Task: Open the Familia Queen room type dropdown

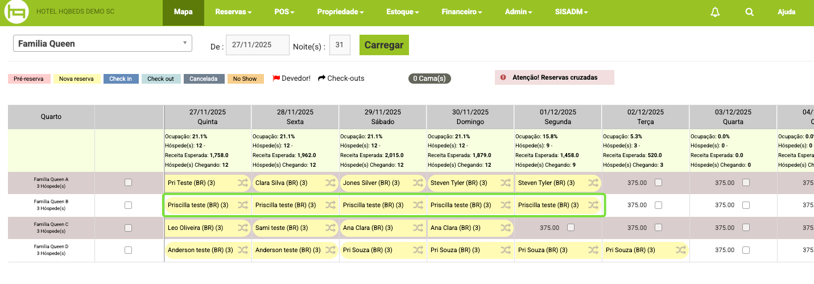Action: pos(102,44)
